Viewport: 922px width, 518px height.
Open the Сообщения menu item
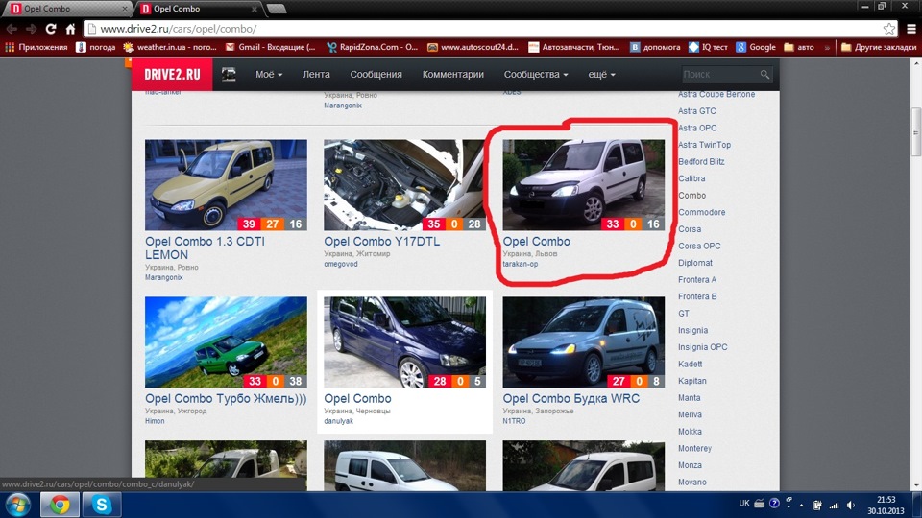click(376, 75)
